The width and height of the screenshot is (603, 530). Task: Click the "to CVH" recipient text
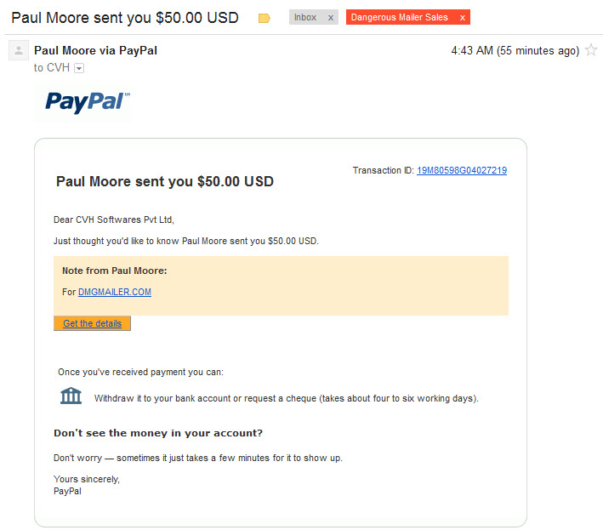(52, 68)
